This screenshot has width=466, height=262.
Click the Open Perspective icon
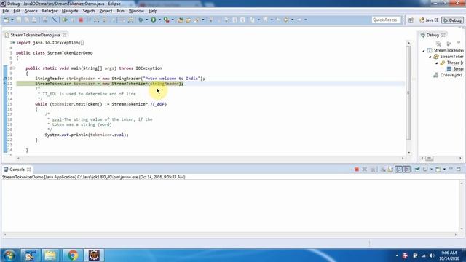click(x=411, y=20)
